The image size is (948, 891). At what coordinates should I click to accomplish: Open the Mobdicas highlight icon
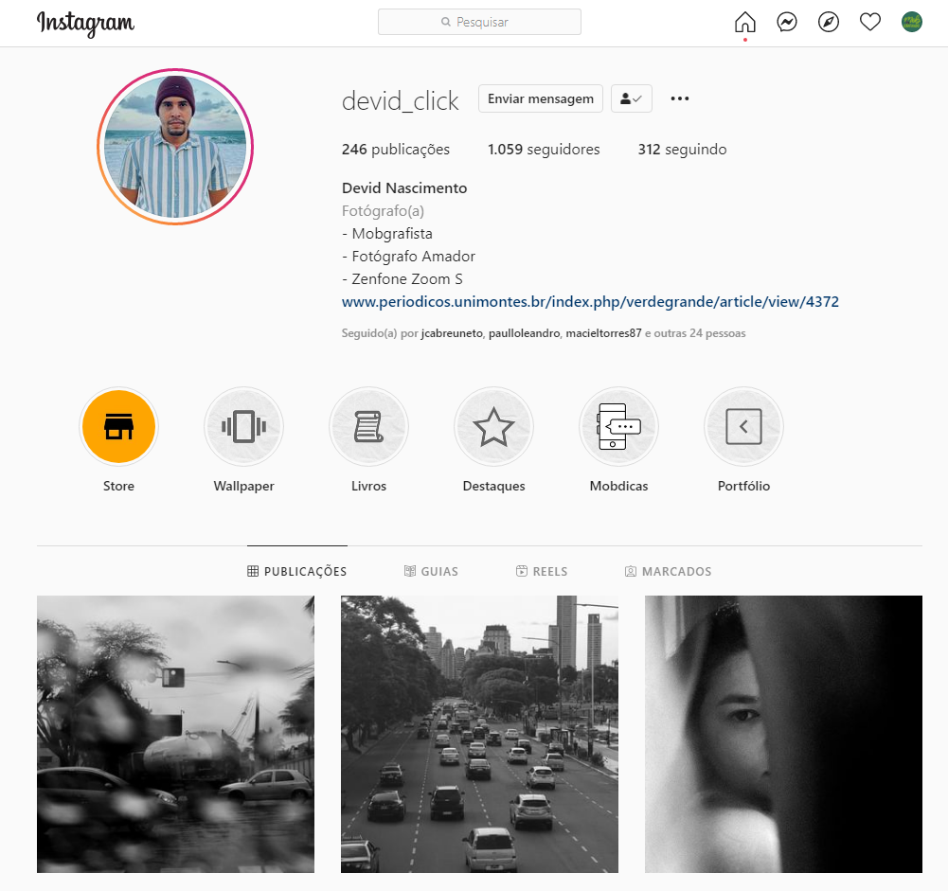618,426
